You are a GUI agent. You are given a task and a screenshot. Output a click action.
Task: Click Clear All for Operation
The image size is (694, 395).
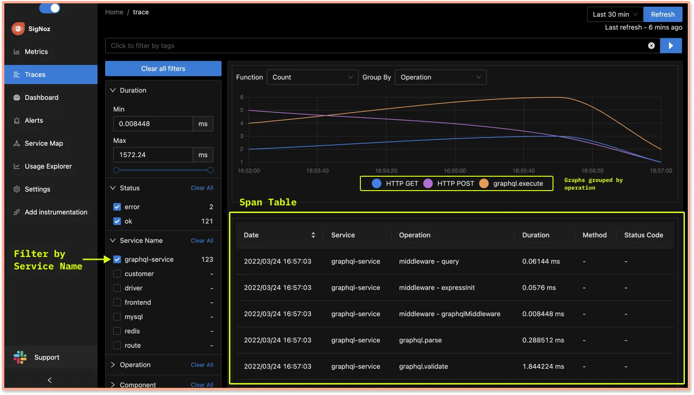[x=202, y=364]
